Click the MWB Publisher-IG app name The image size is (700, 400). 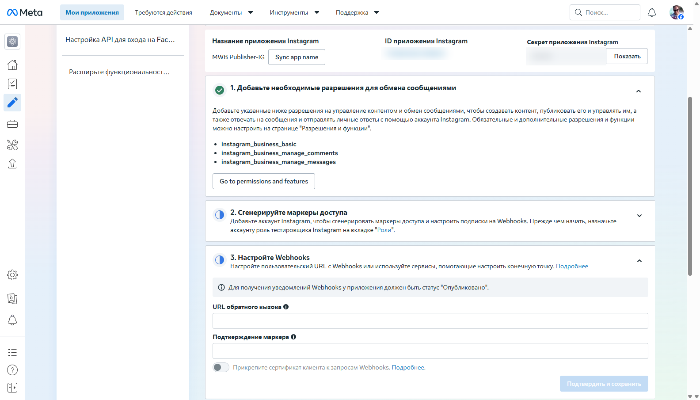pyautogui.click(x=238, y=57)
